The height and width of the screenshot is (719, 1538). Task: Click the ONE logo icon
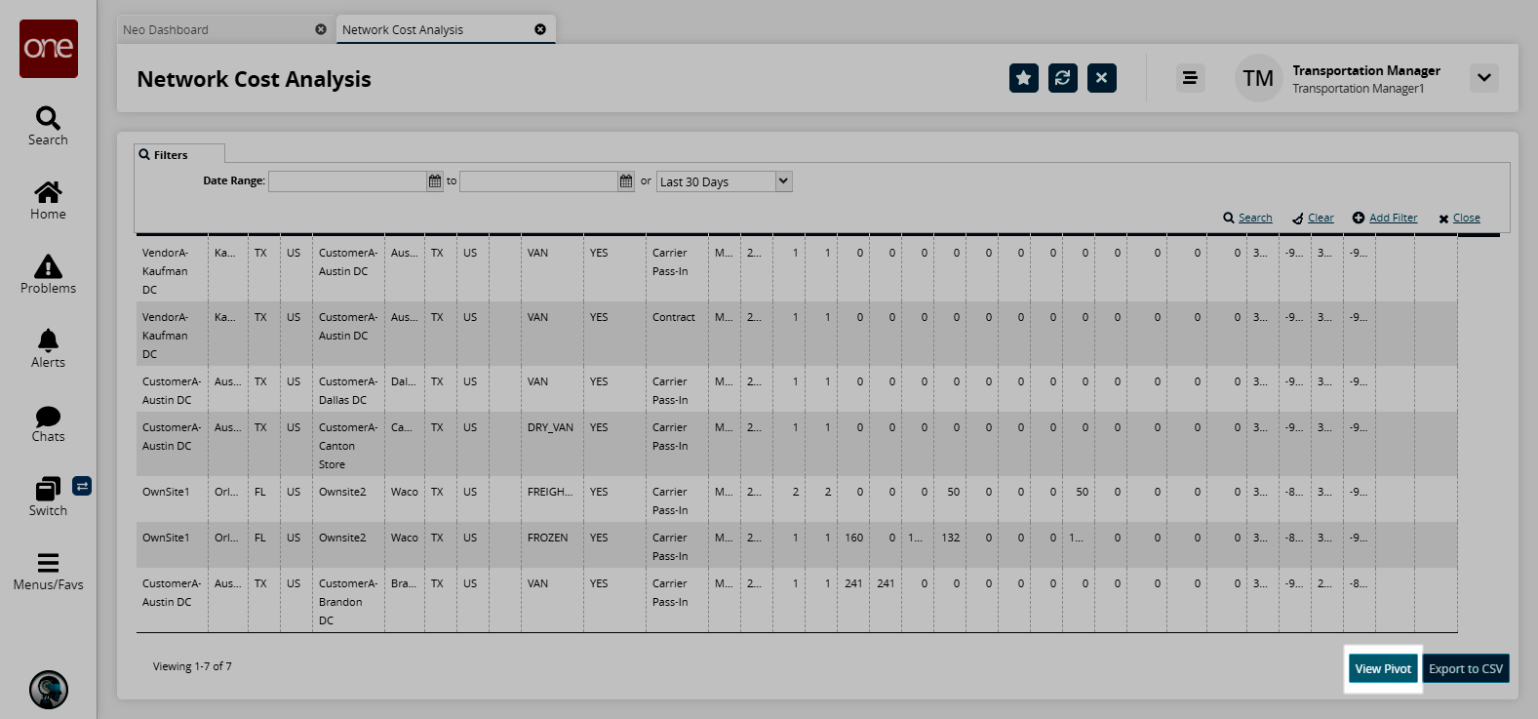(x=49, y=48)
